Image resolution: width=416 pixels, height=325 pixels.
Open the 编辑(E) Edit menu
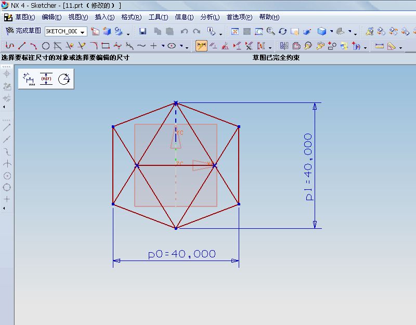point(51,17)
